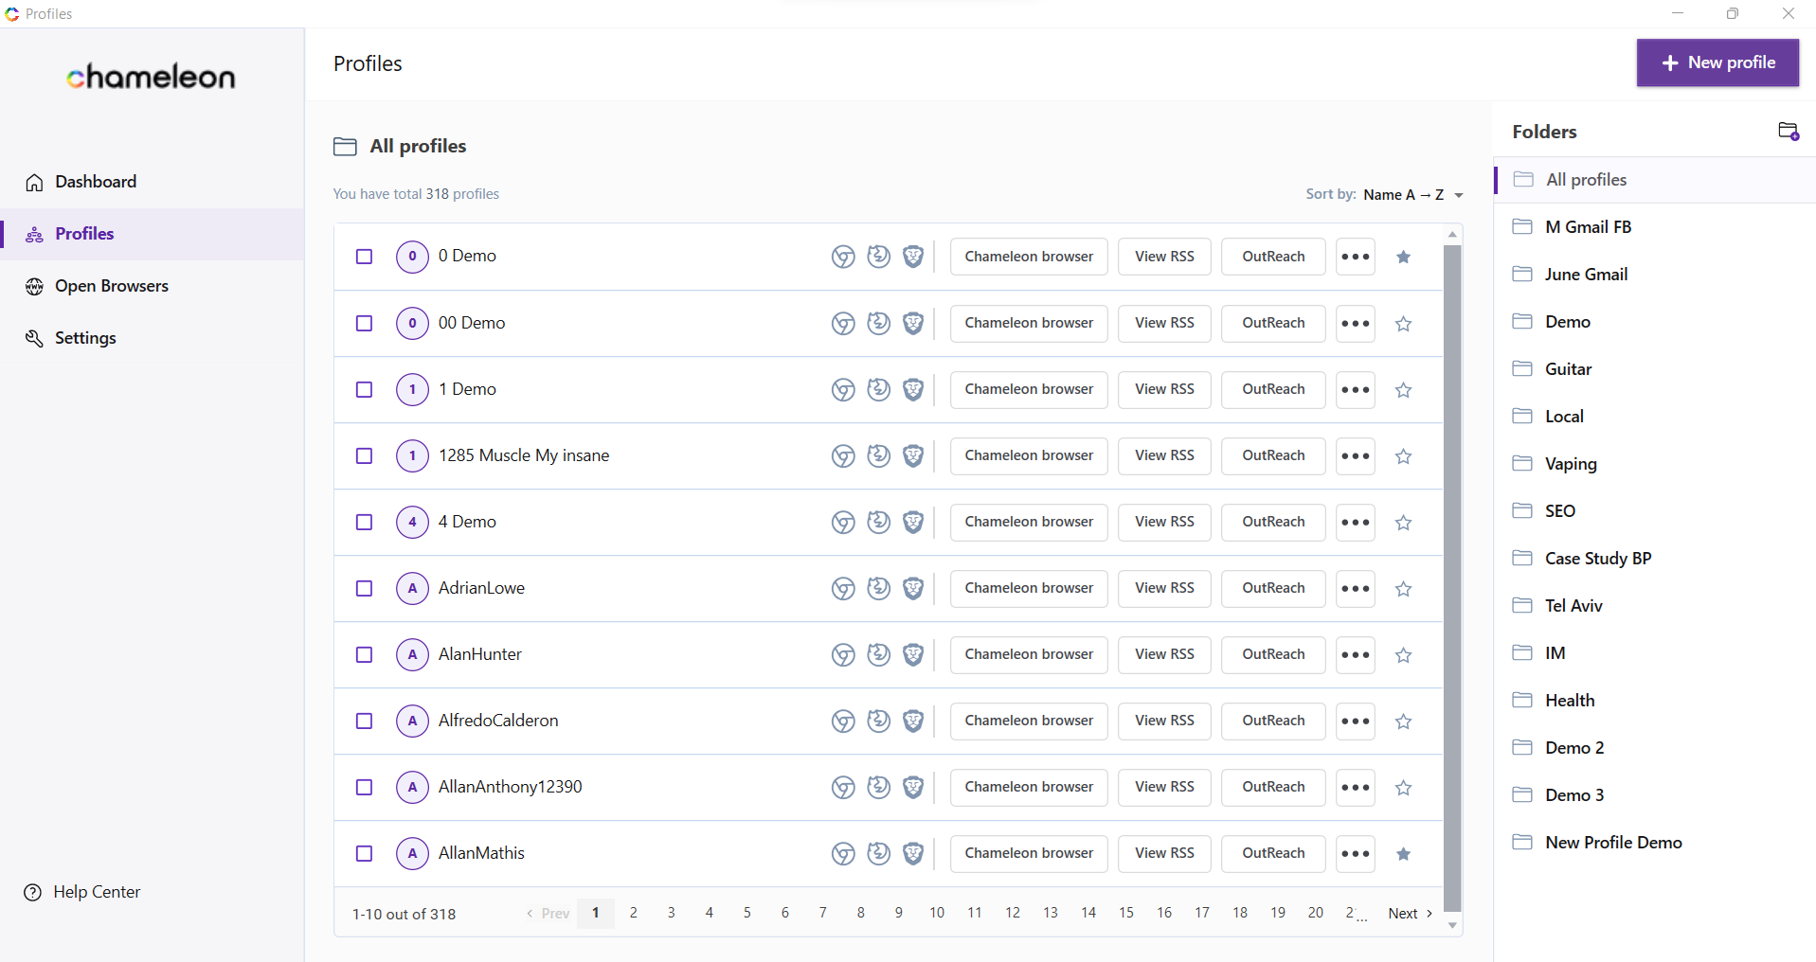The height and width of the screenshot is (962, 1816).
Task: Open more options for 4 Demo
Action: (1356, 522)
